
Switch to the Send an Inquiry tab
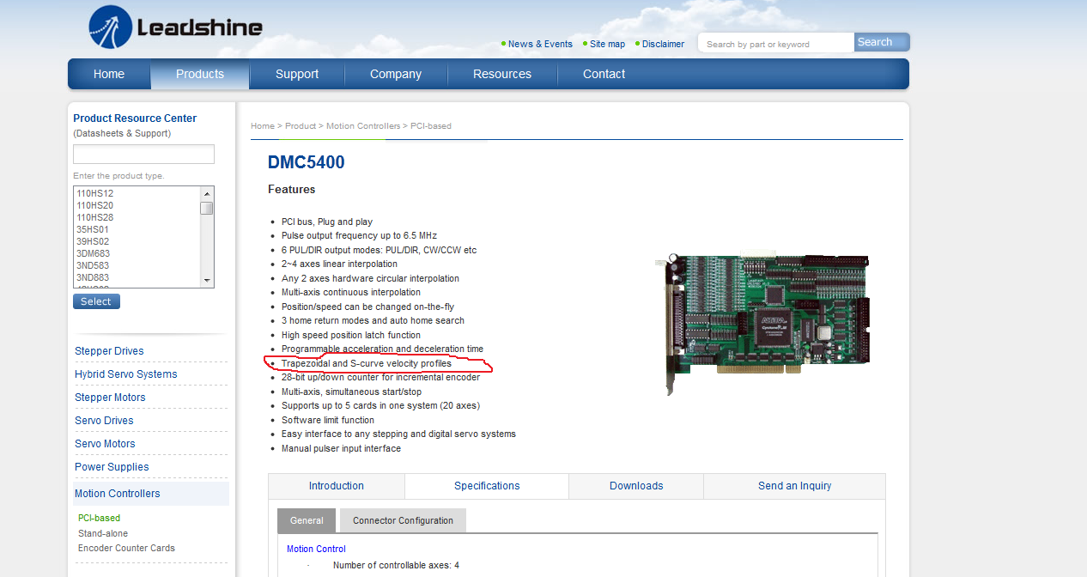point(794,486)
